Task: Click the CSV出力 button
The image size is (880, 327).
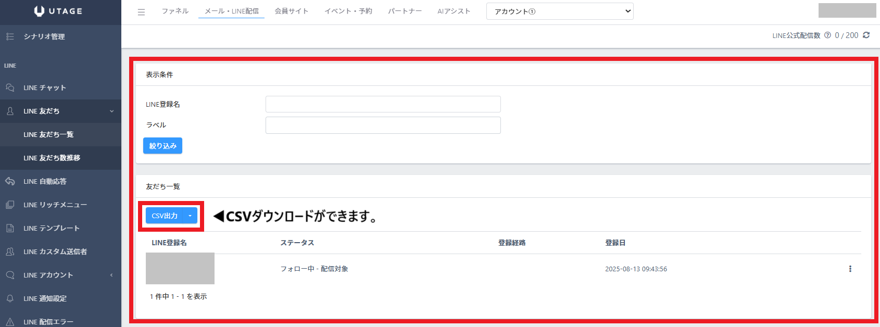Action: [165, 216]
